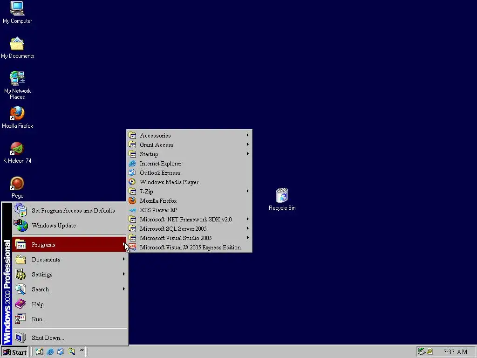
Task: Click the Help book icon in Start menu
Action: pyautogui.click(x=20, y=304)
